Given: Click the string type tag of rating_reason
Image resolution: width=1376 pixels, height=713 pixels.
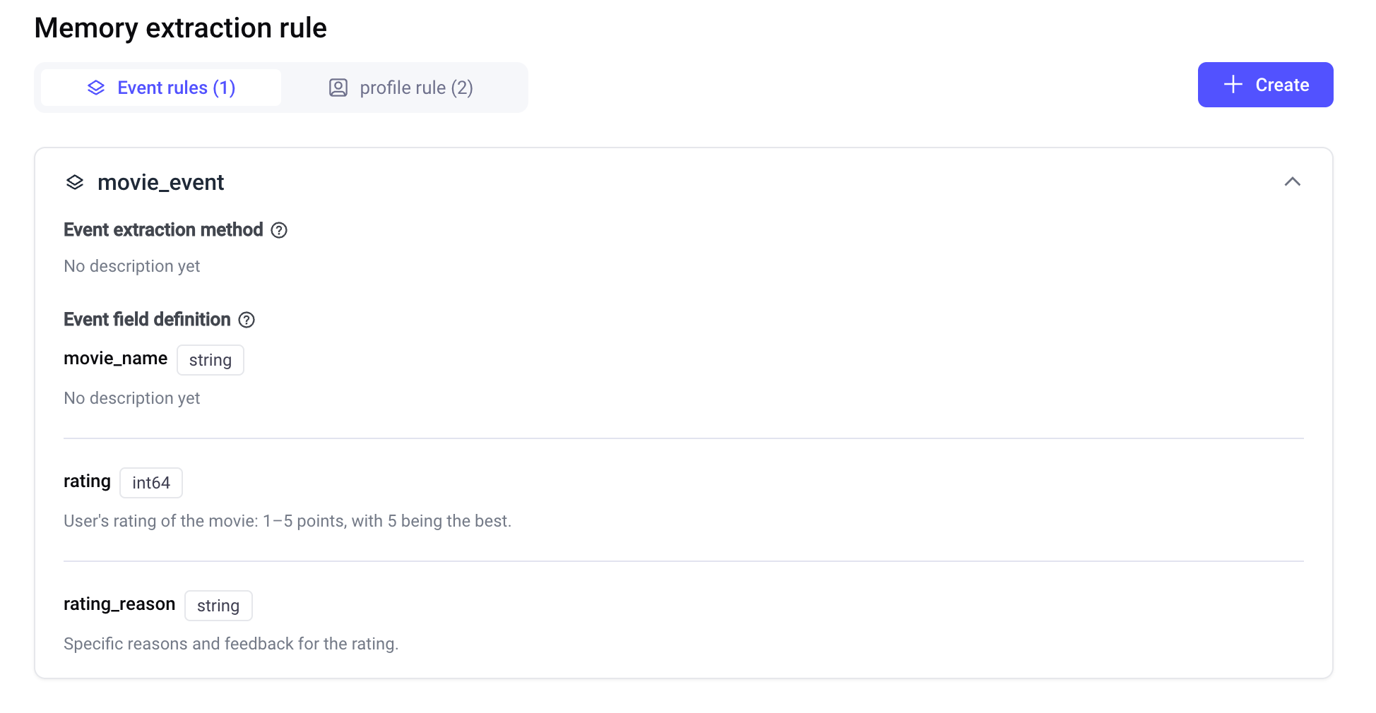Looking at the screenshot, I should point(218,606).
